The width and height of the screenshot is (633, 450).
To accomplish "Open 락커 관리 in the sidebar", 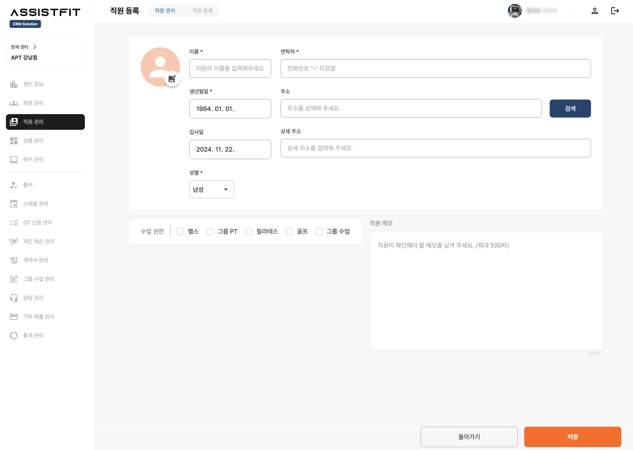I will 33,159.
